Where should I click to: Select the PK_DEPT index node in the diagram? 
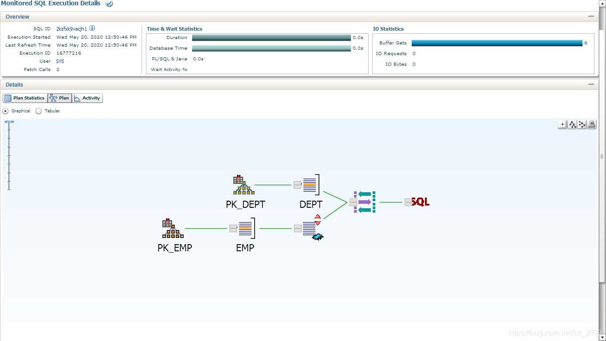tap(243, 185)
